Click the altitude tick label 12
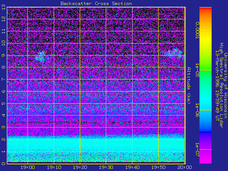 pyautogui.click(x=4, y=19)
